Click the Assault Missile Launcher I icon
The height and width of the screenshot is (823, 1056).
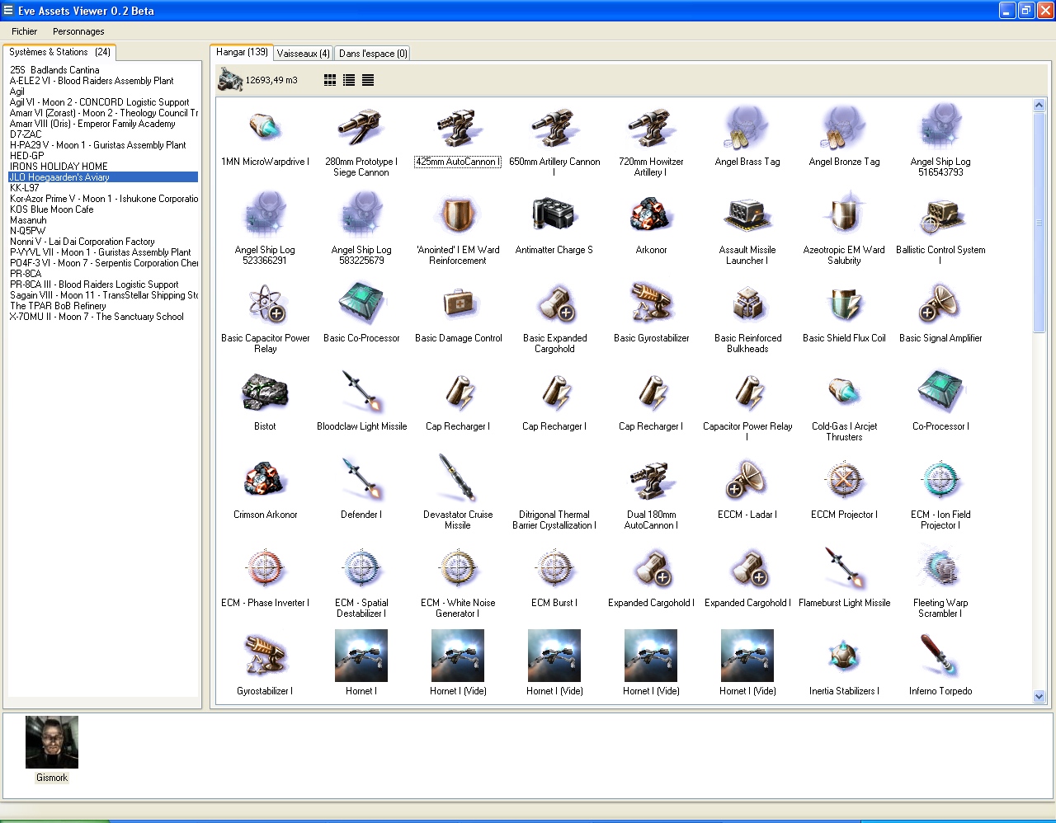point(747,216)
